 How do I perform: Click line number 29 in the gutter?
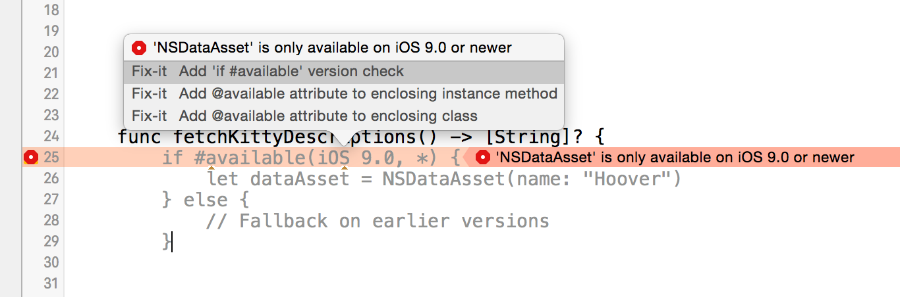(x=51, y=241)
